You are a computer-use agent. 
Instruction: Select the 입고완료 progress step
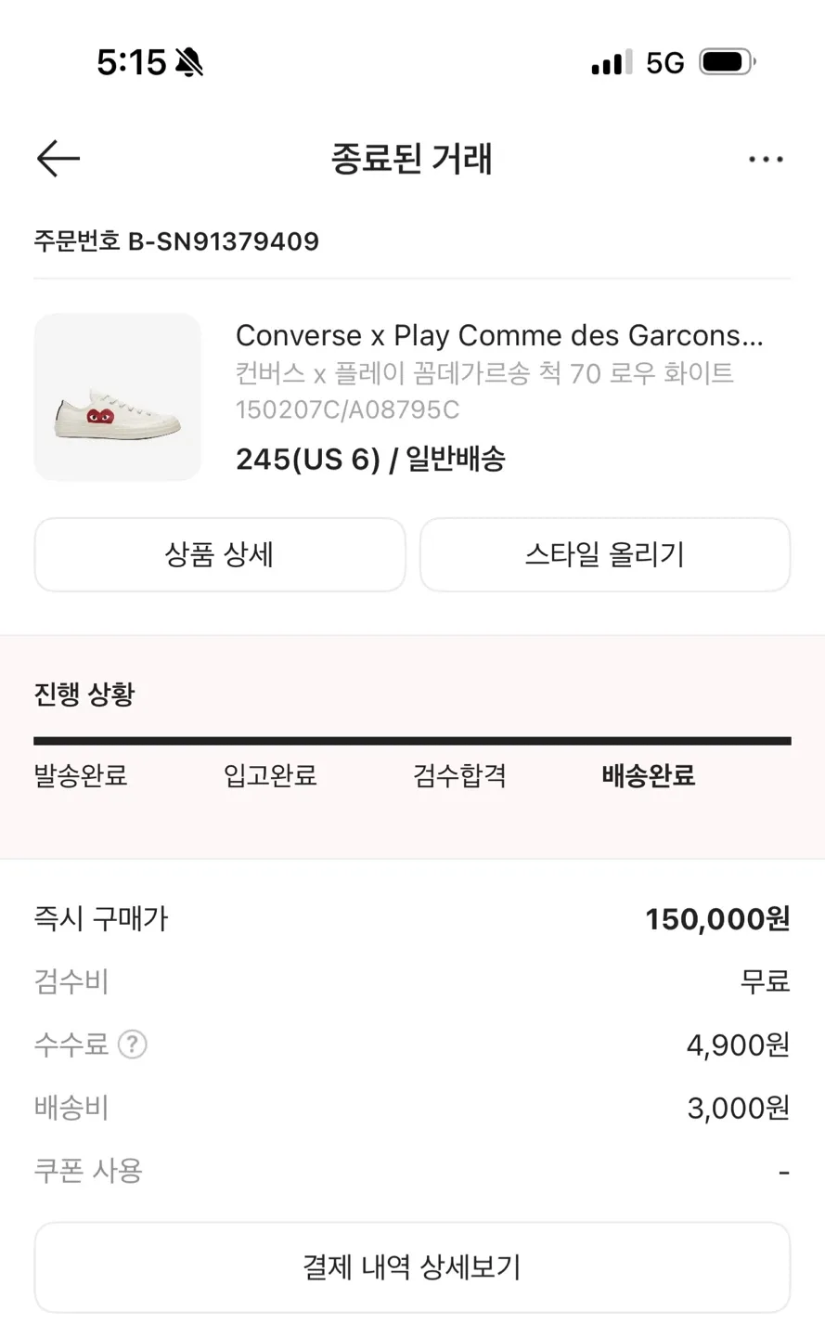click(x=270, y=775)
